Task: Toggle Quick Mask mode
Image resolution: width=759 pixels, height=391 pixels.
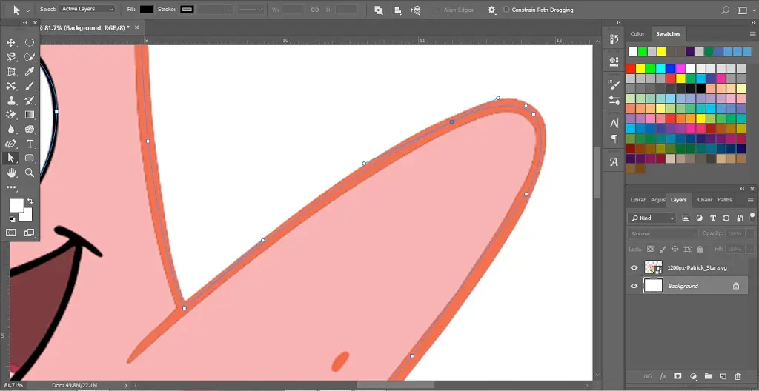Action: pyautogui.click(x=10, y=233)
